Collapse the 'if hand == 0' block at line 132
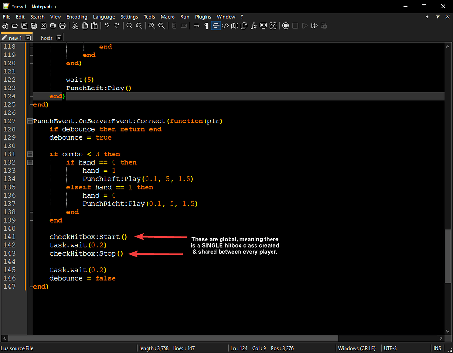 (29, 162)
